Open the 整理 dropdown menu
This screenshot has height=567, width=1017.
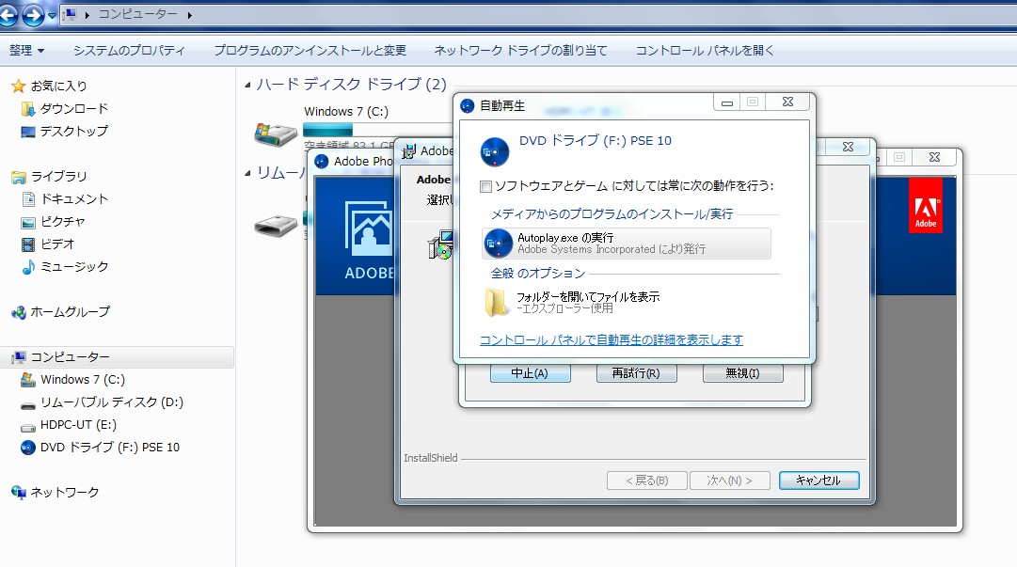(x=26, y=50)
